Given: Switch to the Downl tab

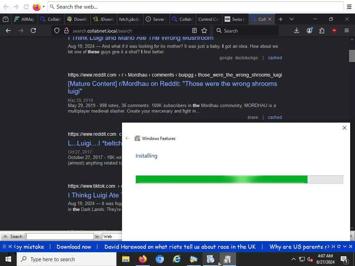Looking at the screenshot, I should [x=77, y=19].
